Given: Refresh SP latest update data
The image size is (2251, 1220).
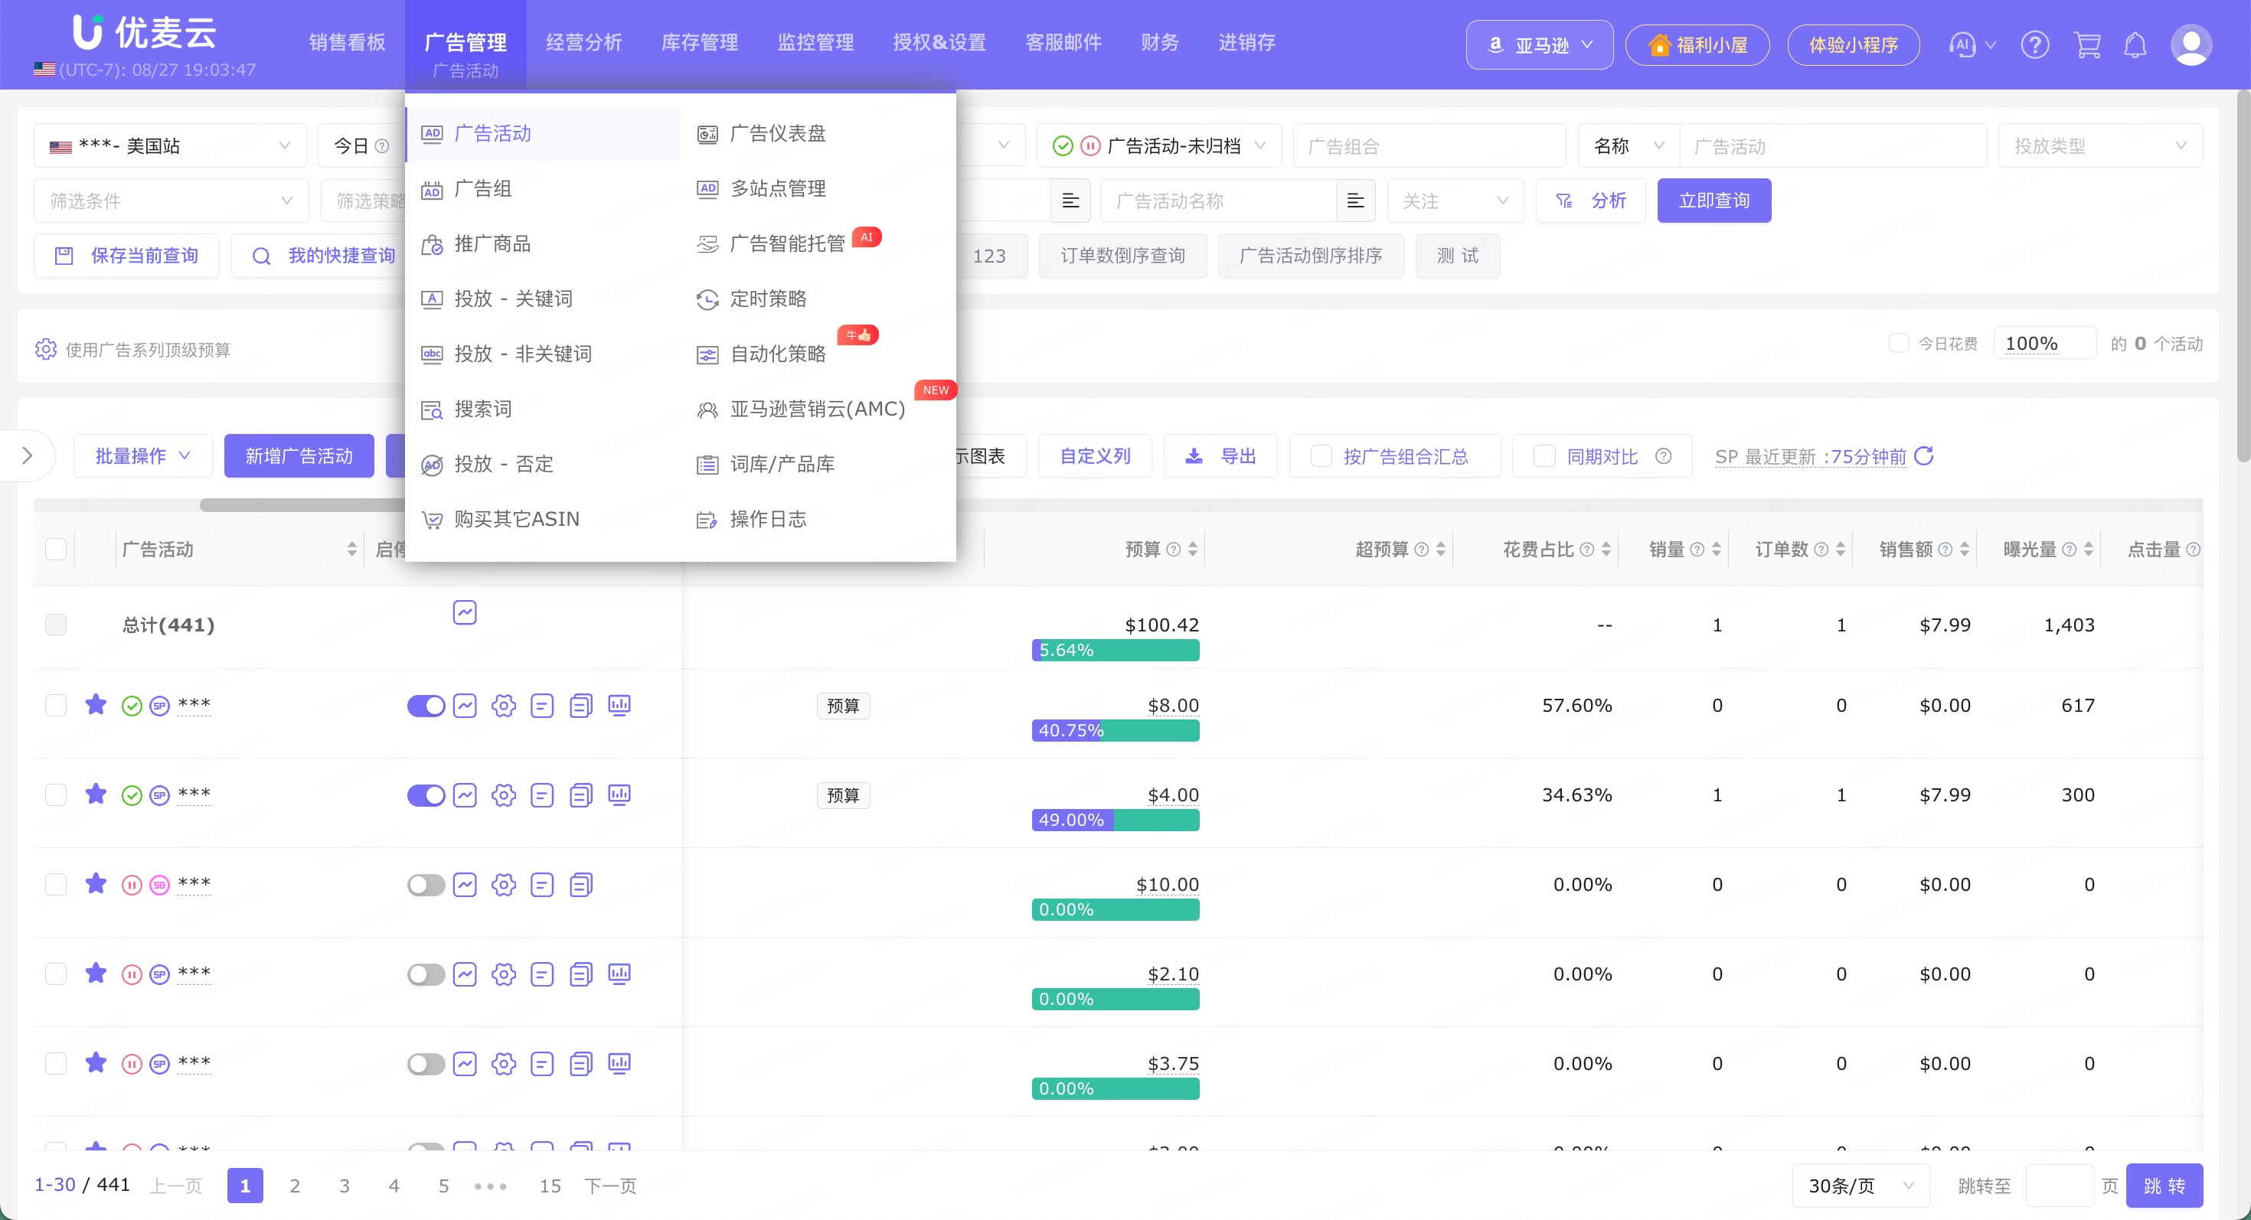Looking at the screenshot, I should tap(1923, 456).
